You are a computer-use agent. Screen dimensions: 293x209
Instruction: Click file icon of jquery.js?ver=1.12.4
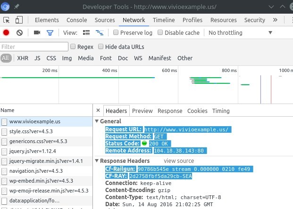[4, 152]
